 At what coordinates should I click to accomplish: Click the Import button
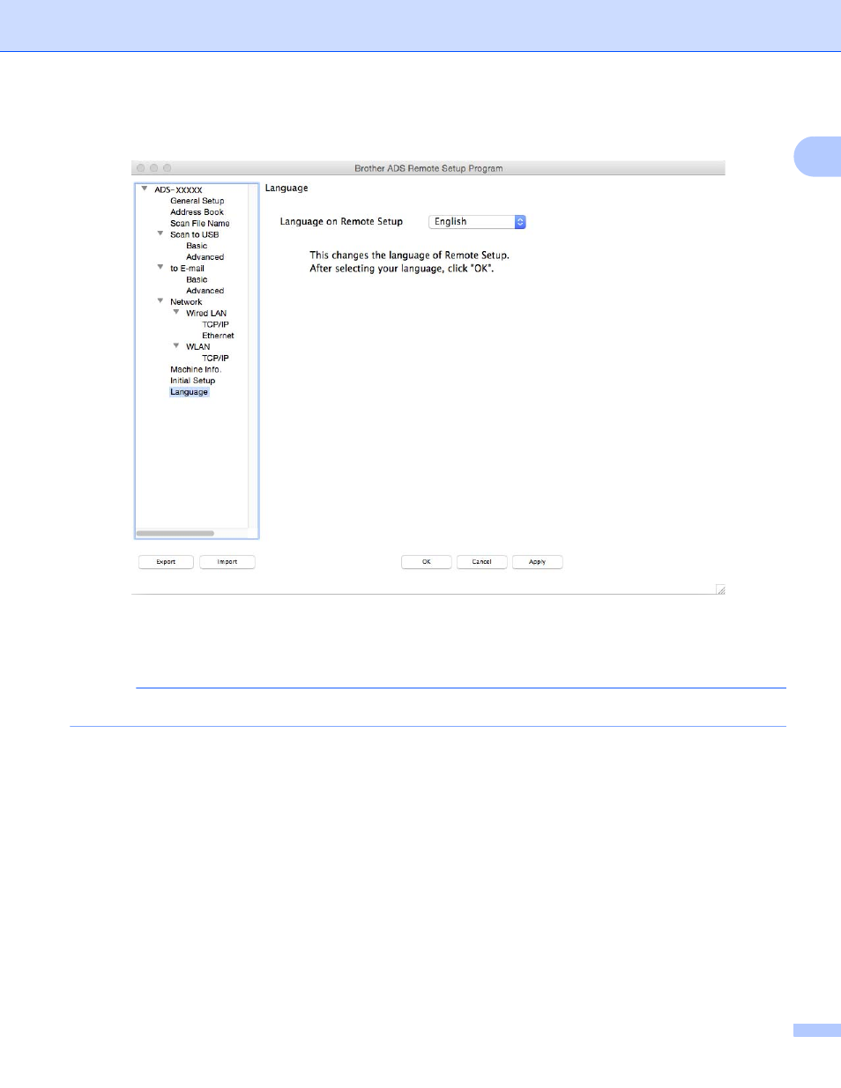pos(227,562)
